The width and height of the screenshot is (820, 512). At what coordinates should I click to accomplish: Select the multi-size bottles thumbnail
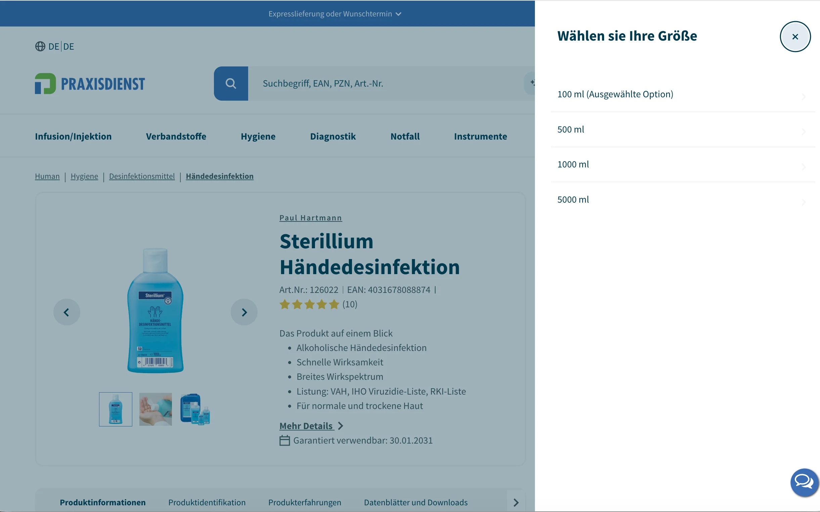click(x=195, y=409)
